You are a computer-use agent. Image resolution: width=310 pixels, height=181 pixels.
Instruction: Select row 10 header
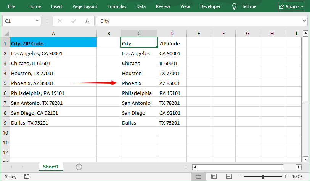coord(5,133)
